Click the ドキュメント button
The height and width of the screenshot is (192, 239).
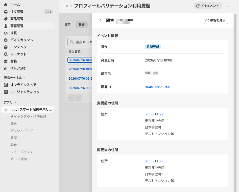(x=208, y=6)
